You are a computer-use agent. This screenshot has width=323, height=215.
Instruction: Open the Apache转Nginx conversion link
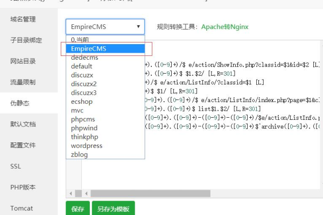[225, 26]
